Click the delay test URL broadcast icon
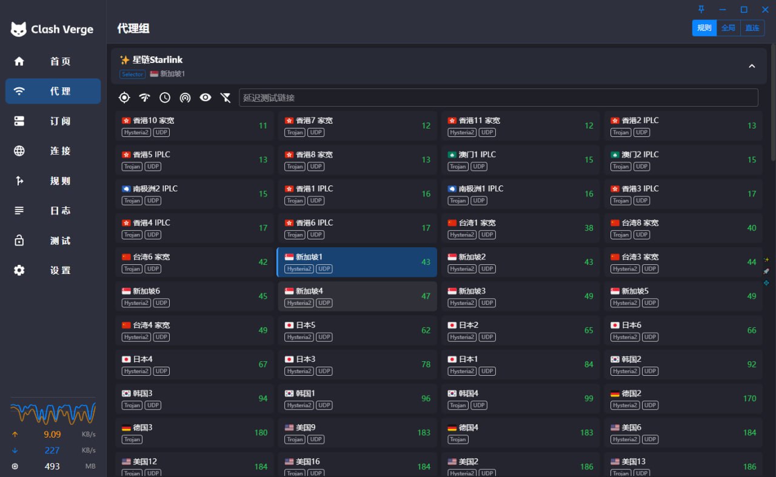 185,98
